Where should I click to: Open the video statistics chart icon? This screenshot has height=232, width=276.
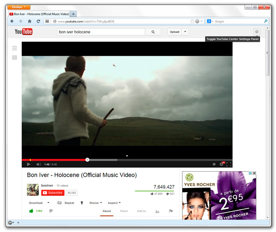point(157,211)
